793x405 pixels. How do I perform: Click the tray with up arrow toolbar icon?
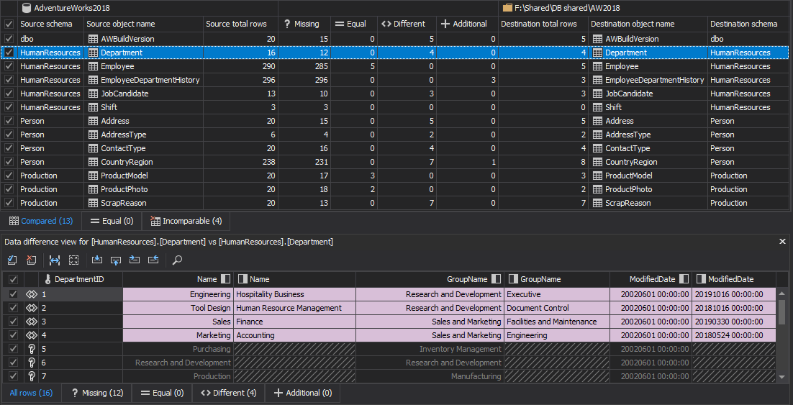click(116, 260)
